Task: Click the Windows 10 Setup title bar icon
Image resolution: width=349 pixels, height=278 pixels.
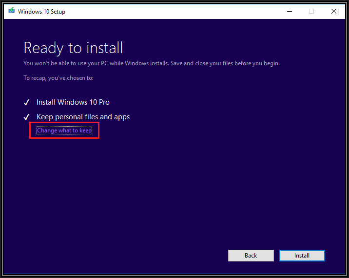Action: (x=12, y=11)
